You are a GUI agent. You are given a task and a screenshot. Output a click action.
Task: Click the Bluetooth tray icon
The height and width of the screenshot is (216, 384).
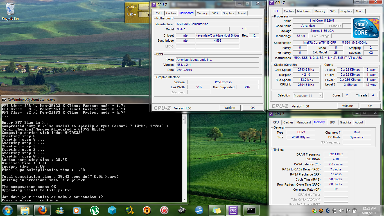tap(328, 211)
